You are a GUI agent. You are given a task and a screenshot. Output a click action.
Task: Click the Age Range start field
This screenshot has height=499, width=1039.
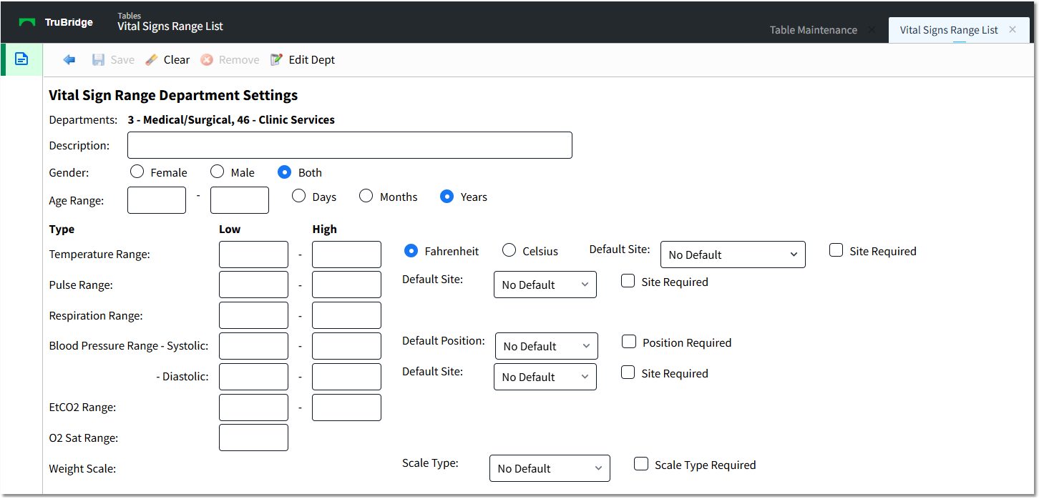pyautogui.click(x=157, y=200)
